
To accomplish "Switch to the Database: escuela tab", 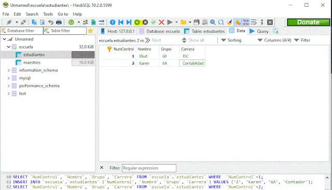I will point(159,31).
